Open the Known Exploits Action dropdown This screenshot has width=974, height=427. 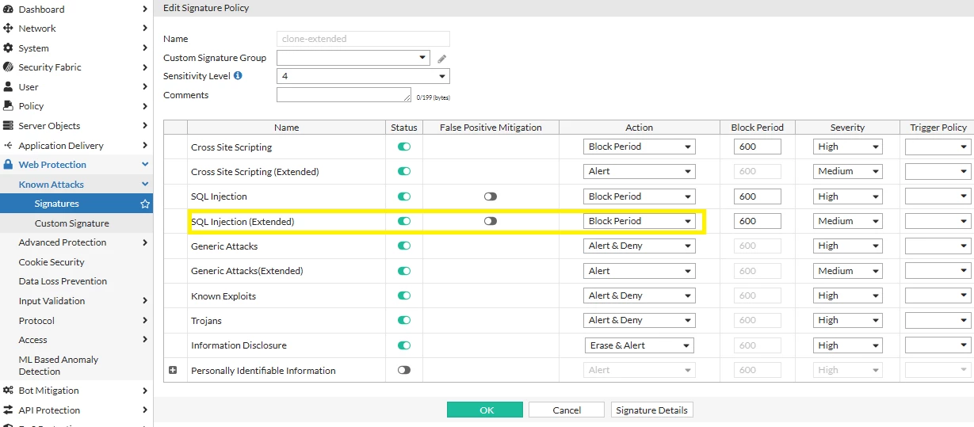640,295
